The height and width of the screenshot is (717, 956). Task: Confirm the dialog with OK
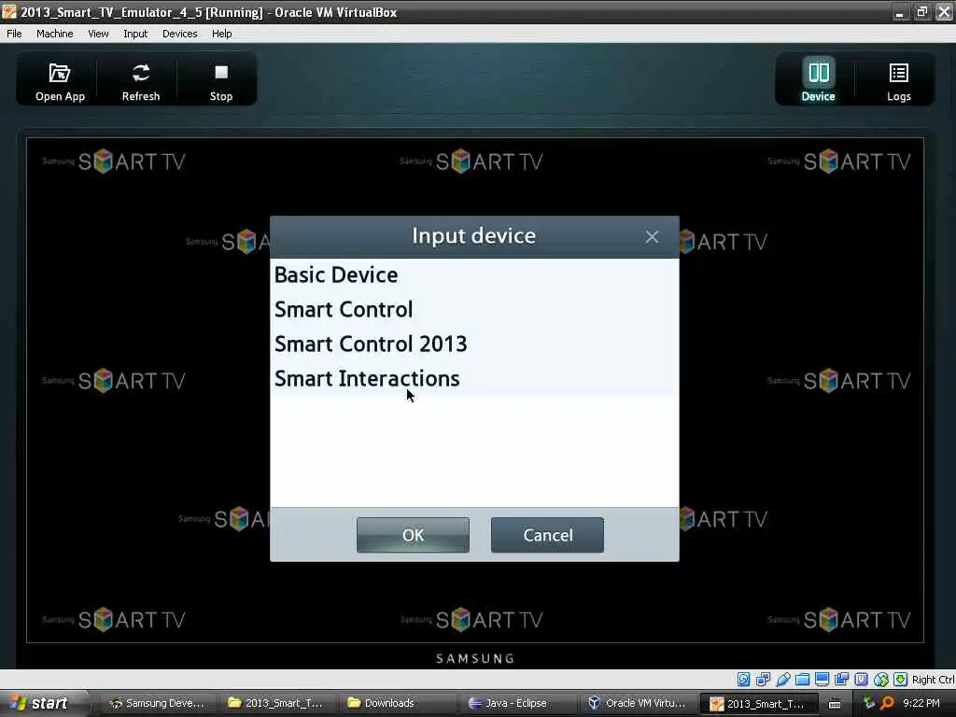pyautogui.click(x=413, y=535)
